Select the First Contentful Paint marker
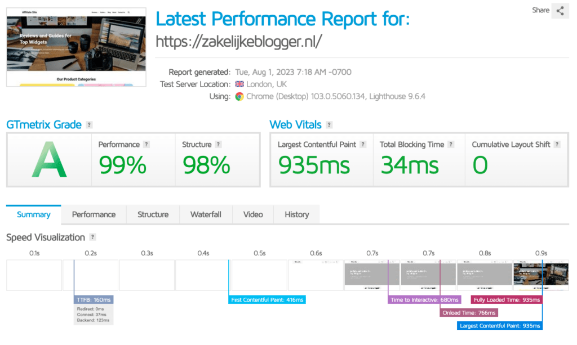Screen dimensions: 577x345 point(268,300)
